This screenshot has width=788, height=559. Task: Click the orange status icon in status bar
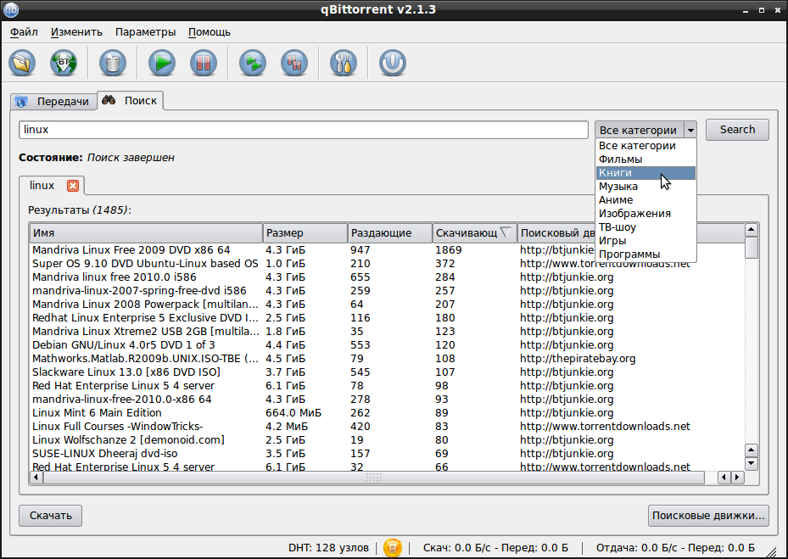[x=393, y=547]
